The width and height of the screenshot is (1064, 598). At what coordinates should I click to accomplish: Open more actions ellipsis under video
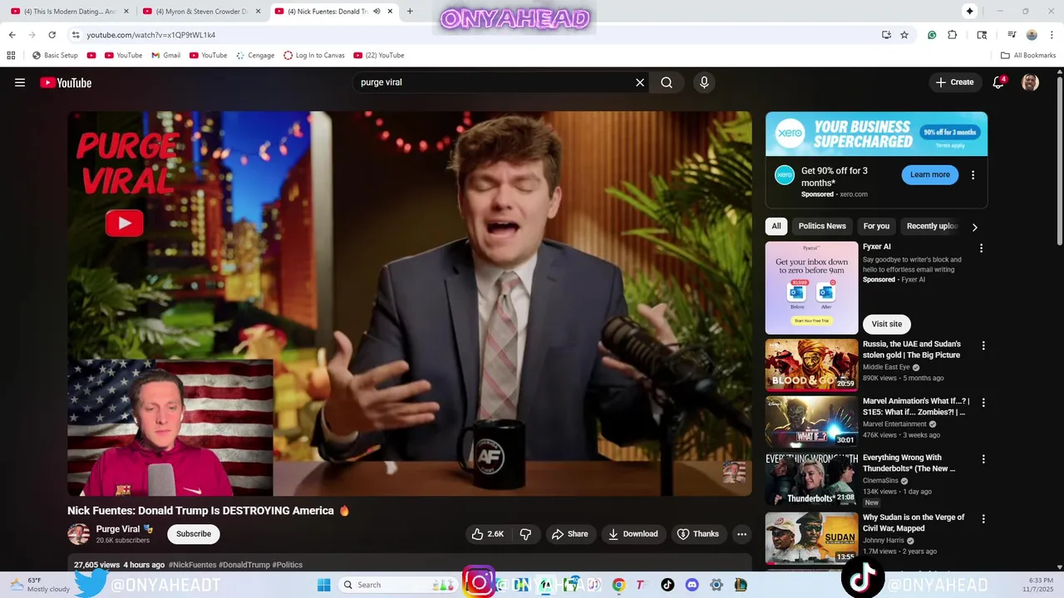(742, 534)
